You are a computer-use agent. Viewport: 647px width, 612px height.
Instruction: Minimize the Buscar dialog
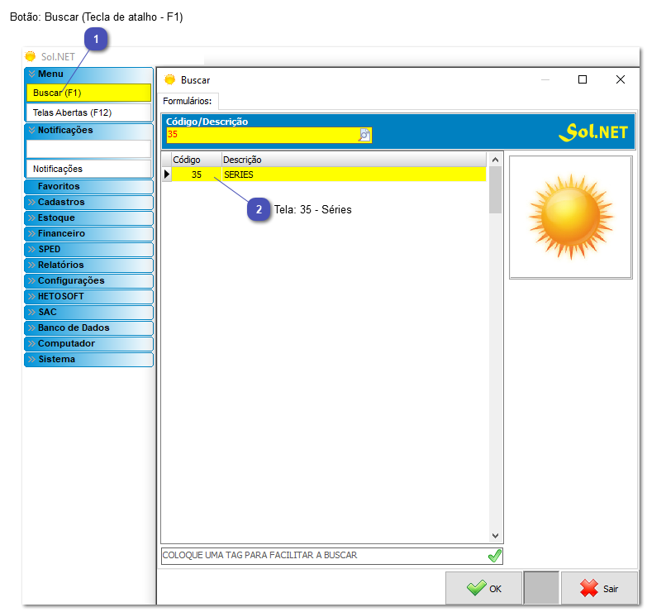click(x=545, y=79)
